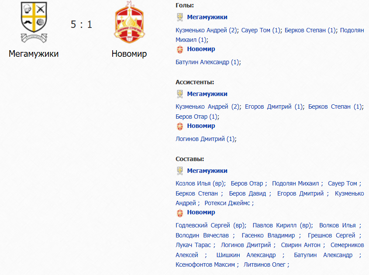The image size is (369, 275).
Task: Click the large Новомир team crest logo
Action: tap(129, 22)
